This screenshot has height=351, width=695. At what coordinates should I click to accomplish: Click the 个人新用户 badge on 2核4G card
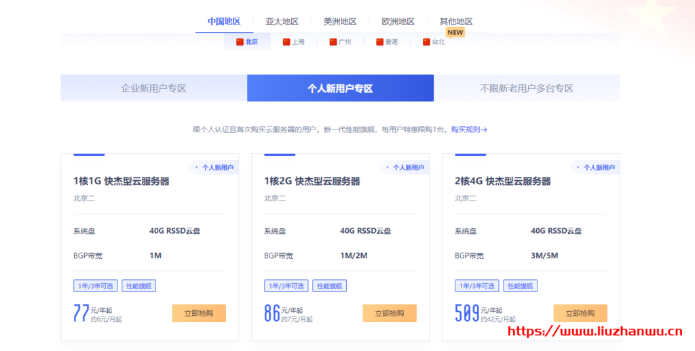point(596,167)
